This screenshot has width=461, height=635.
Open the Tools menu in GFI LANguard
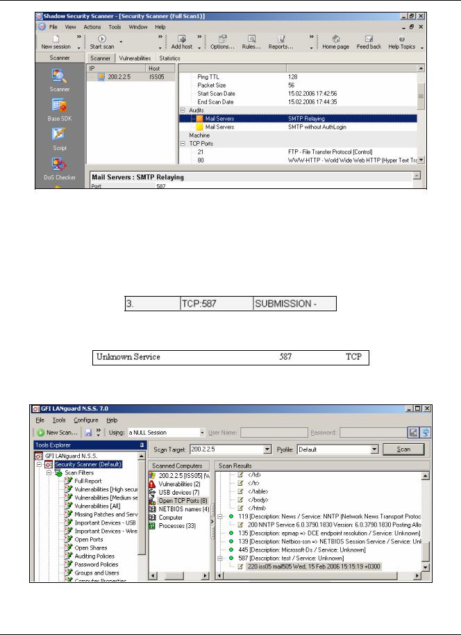(x=59, y=420)
